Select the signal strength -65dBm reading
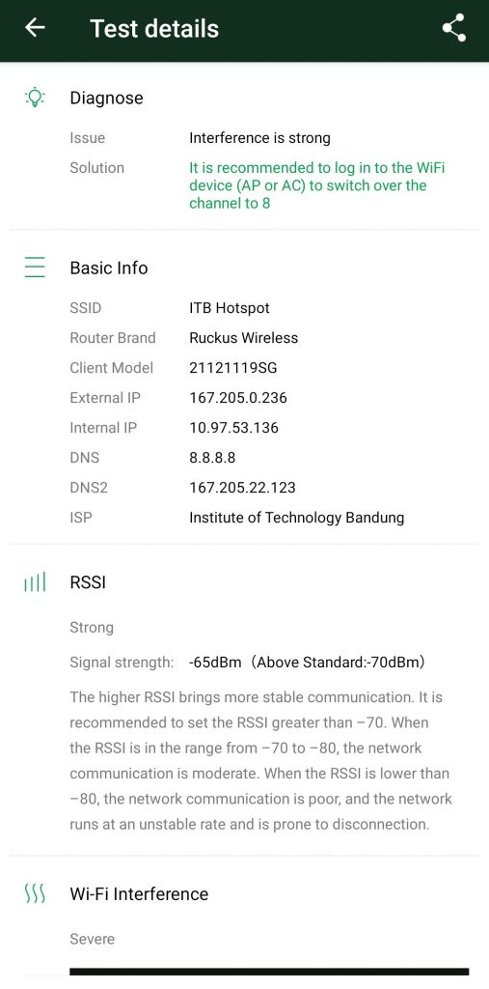Image resolution: width=489 pixels, height=989 pixels. click(x=215, y=663)
